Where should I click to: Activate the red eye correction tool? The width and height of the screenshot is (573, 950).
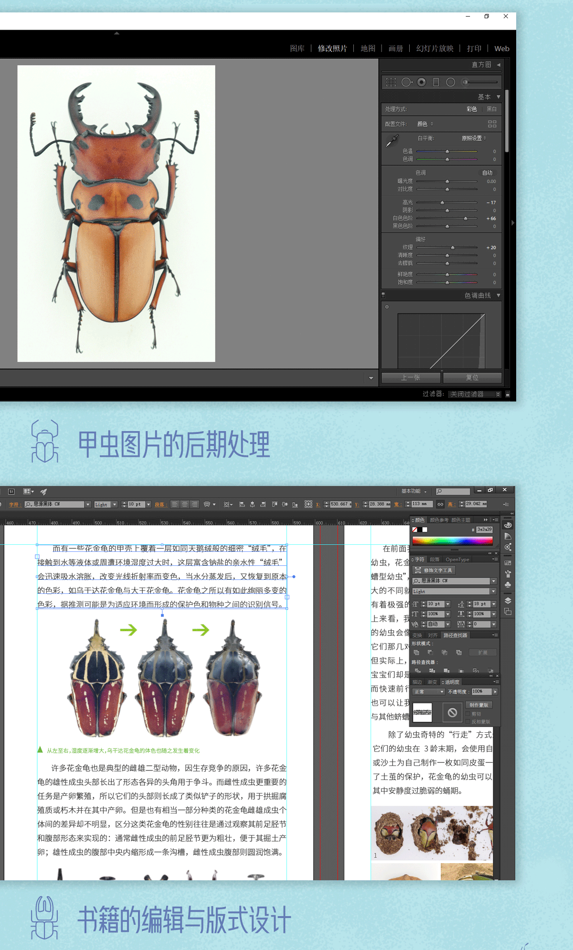(x=421, y=82)
